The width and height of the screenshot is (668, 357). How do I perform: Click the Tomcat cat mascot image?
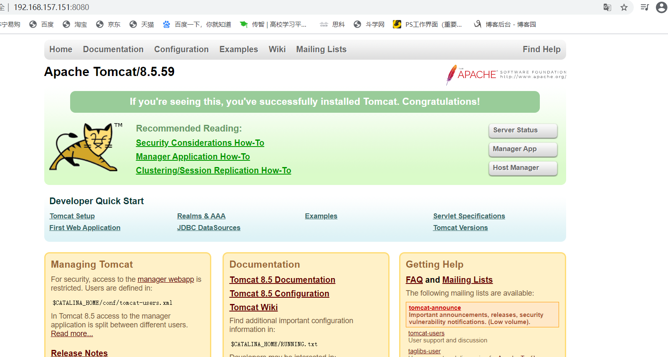[x=86, y=147]
